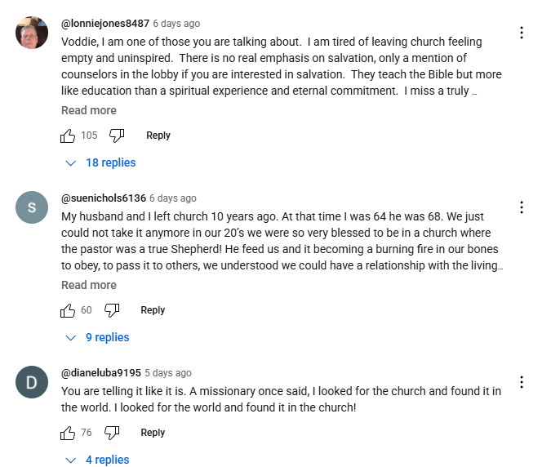Click Read more on the @lonniejones8487 comment
Image resolution: width=551 pixels, height=467 pixels.
(89, 110)
